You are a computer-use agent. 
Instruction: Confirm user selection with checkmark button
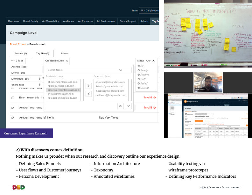tap(129, 106)
